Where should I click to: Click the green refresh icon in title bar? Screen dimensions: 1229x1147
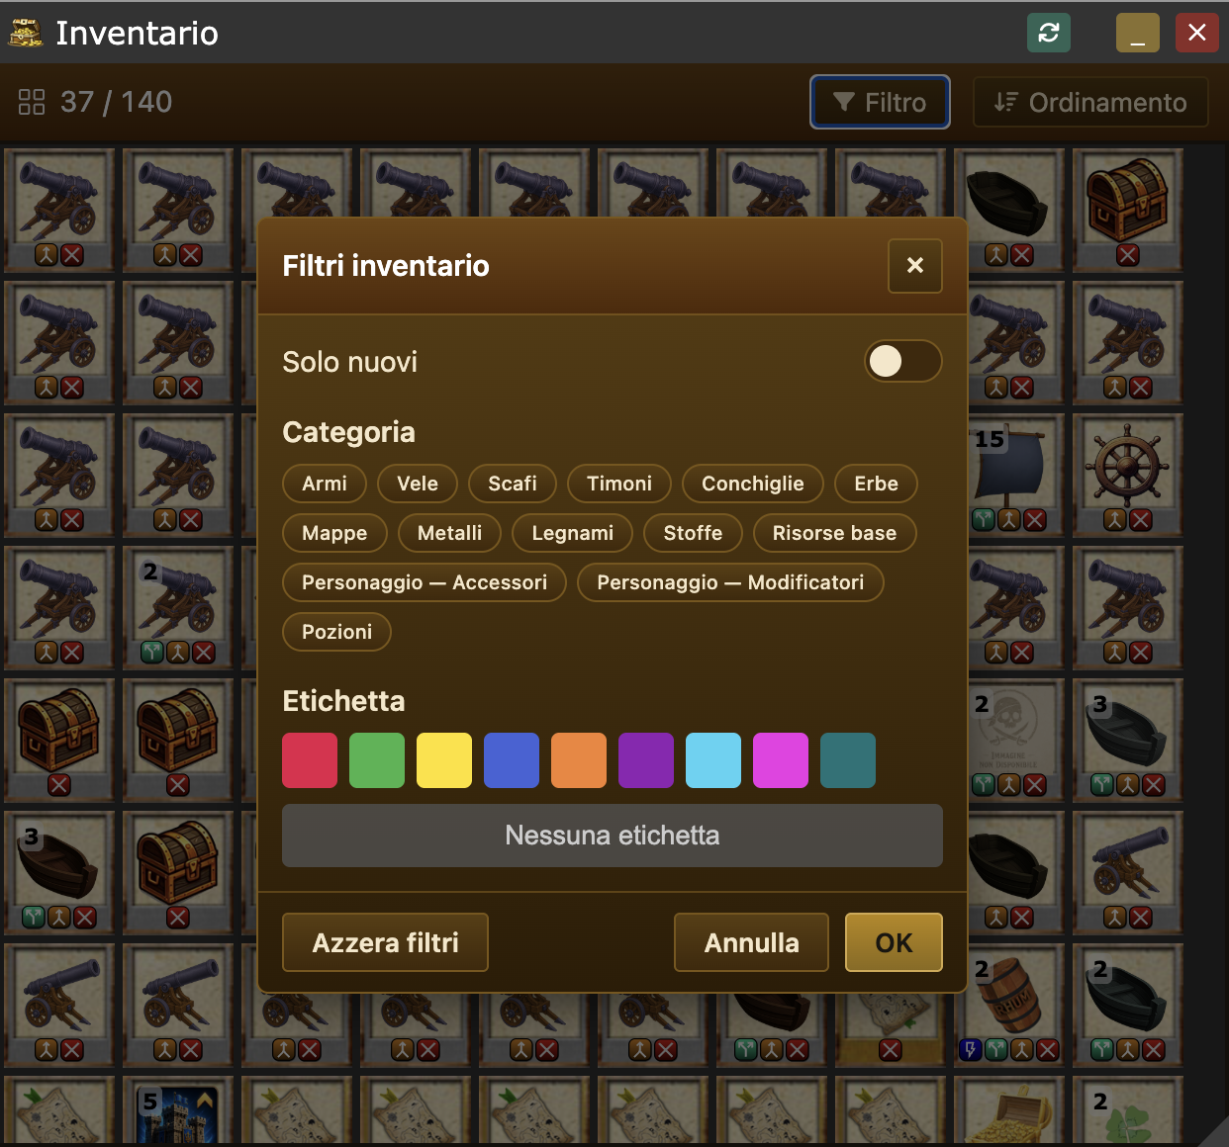[x=1049, y=34]
